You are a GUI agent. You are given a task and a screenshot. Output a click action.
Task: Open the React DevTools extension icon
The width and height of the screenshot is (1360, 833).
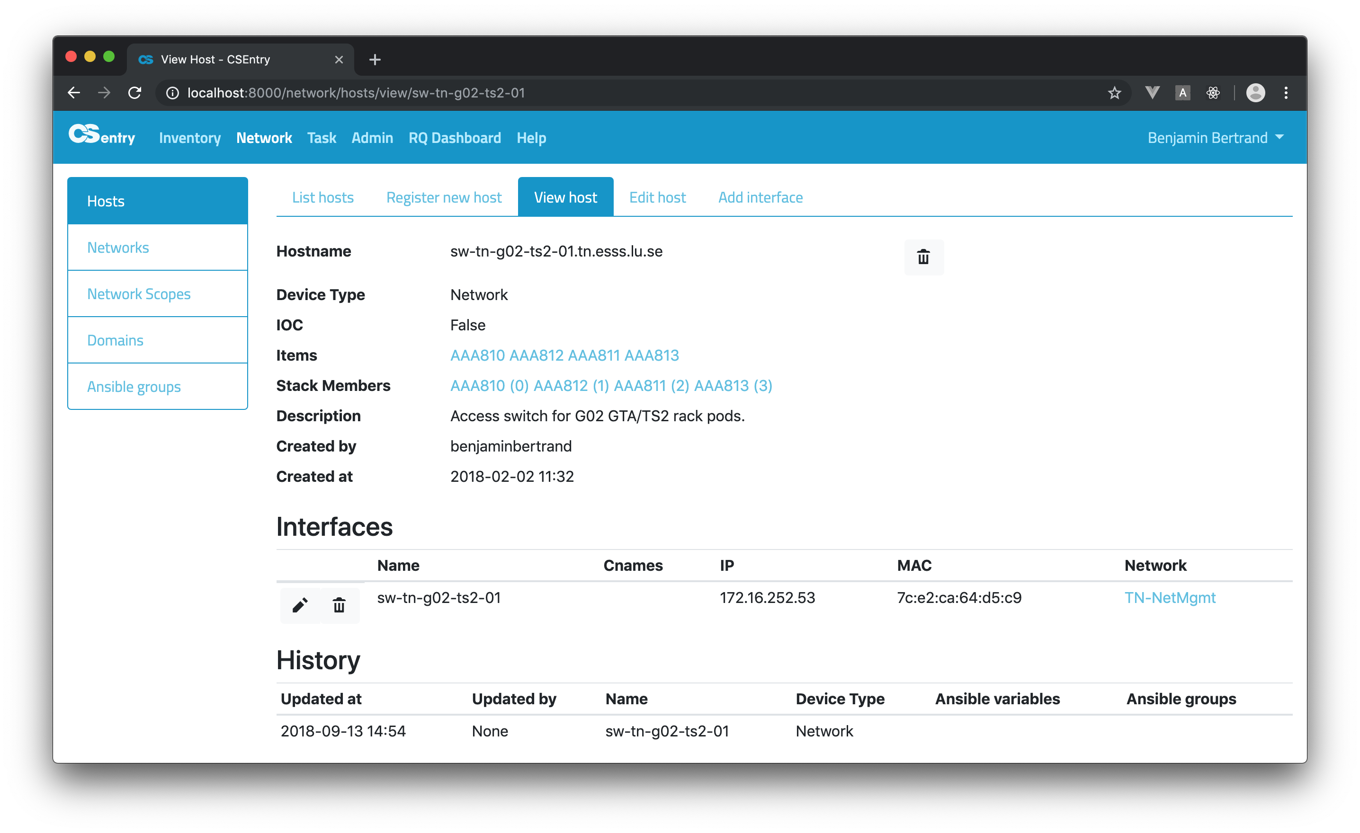(x=1213, y=93)
